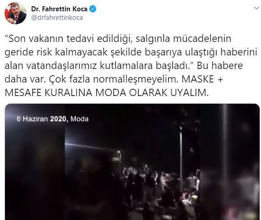Select the word 2020 in video caption
261x220 pixels.
[59, 119]
